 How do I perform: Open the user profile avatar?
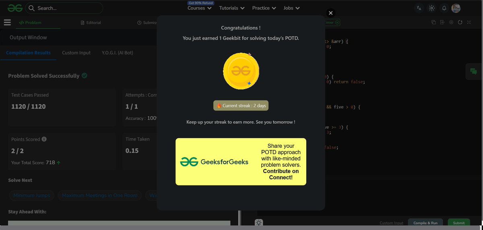coord(456,8)
